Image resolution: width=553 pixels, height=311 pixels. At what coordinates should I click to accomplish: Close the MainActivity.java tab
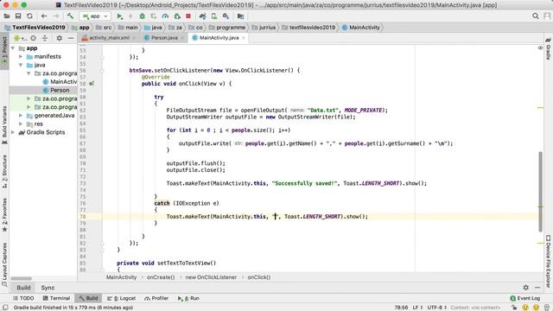[244, 38]
